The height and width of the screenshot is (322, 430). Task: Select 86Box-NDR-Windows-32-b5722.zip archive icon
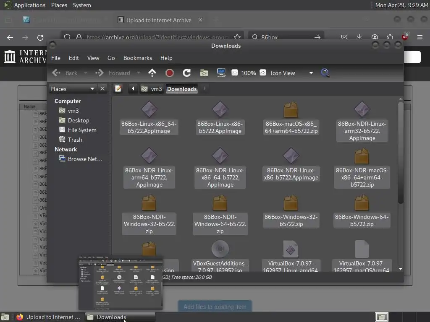pos(149,203)
